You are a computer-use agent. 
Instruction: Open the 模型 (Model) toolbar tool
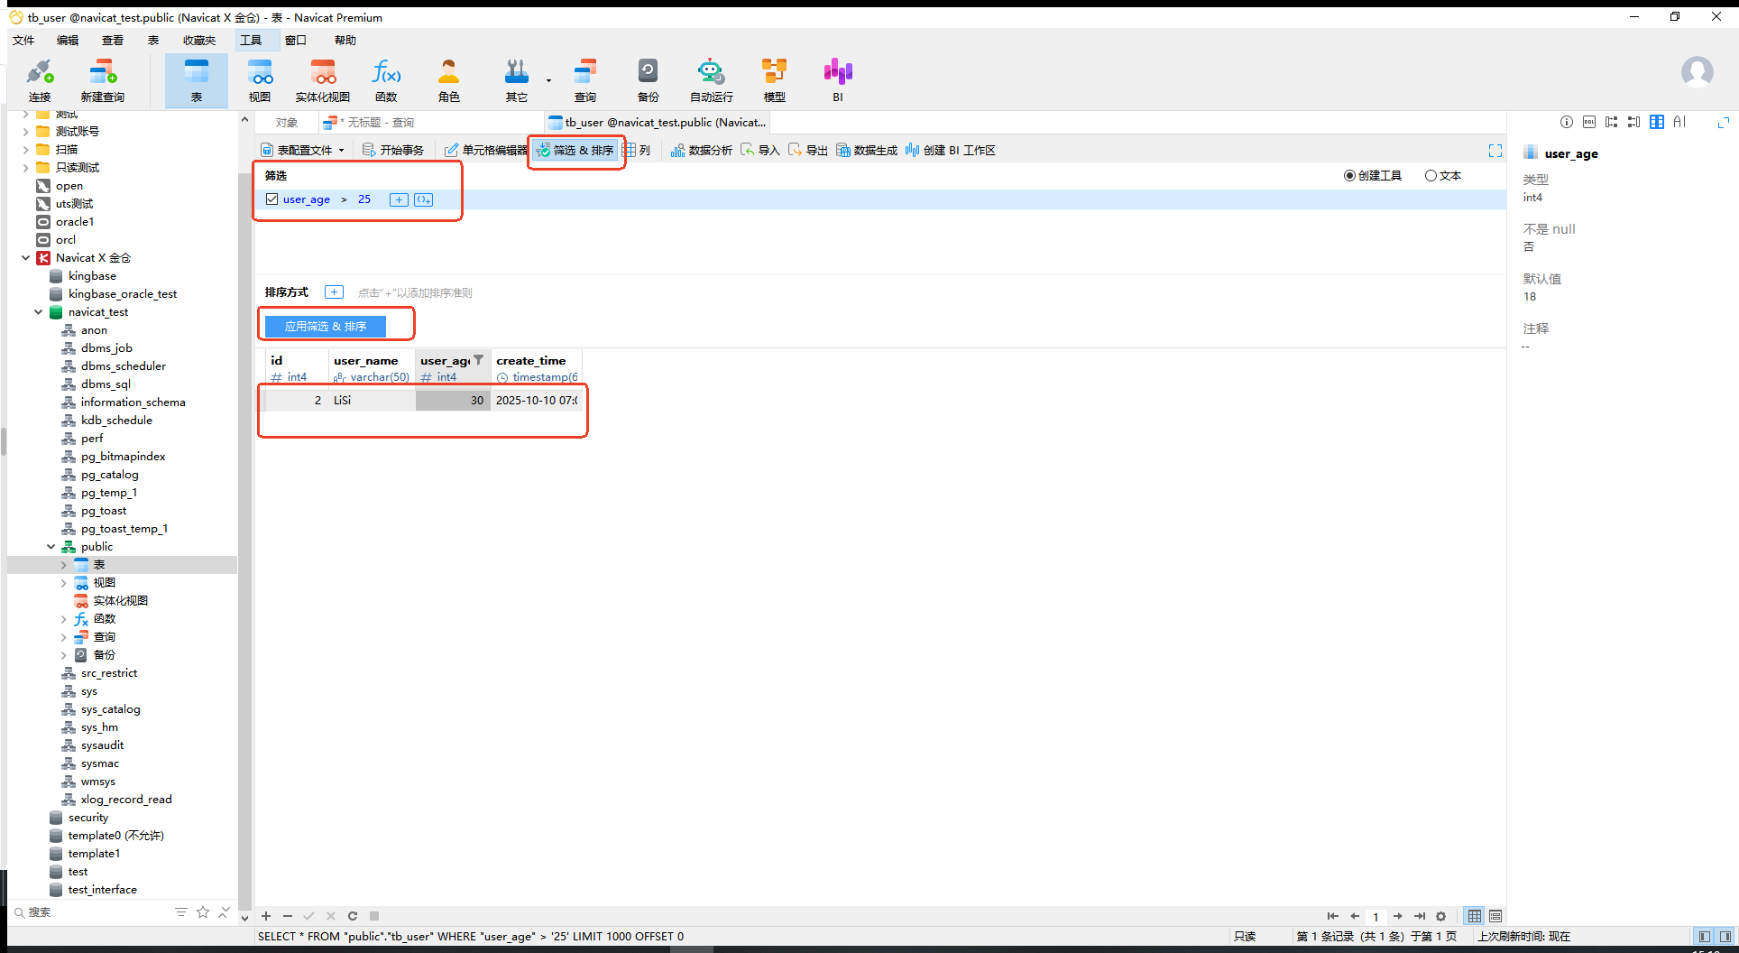[x=774, y=80]
